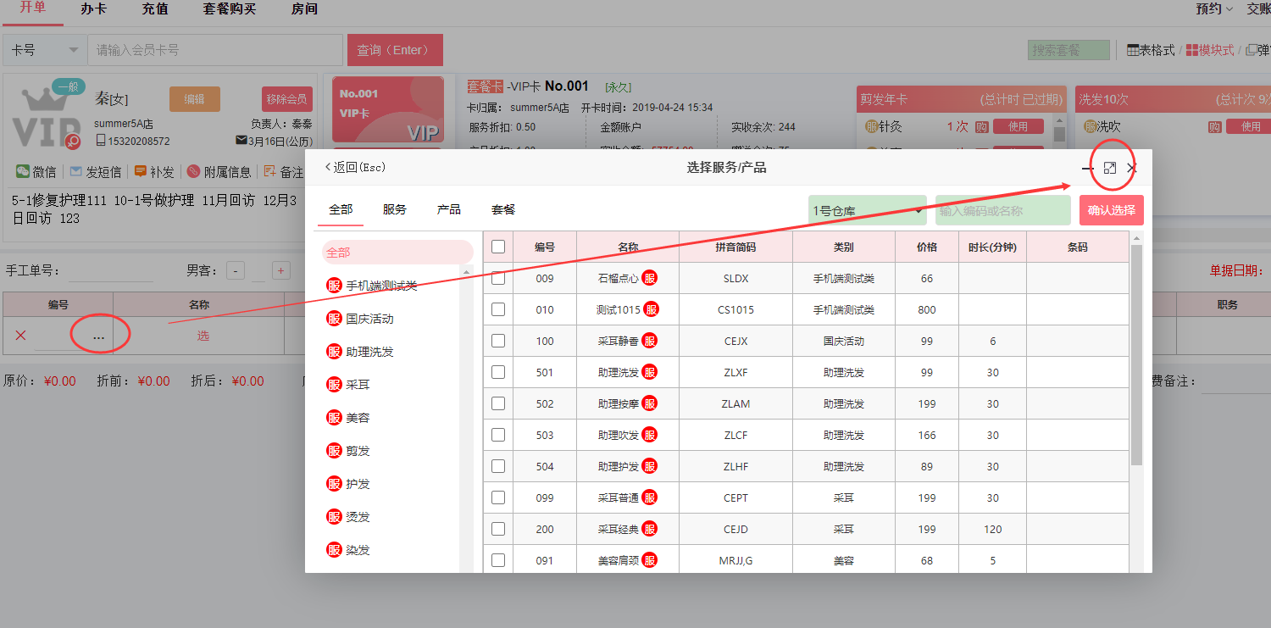Check the row 099 采耳普通 checkbox
Image resolution: width=1271 pixels, height=628 pixels.
[498, 497]
